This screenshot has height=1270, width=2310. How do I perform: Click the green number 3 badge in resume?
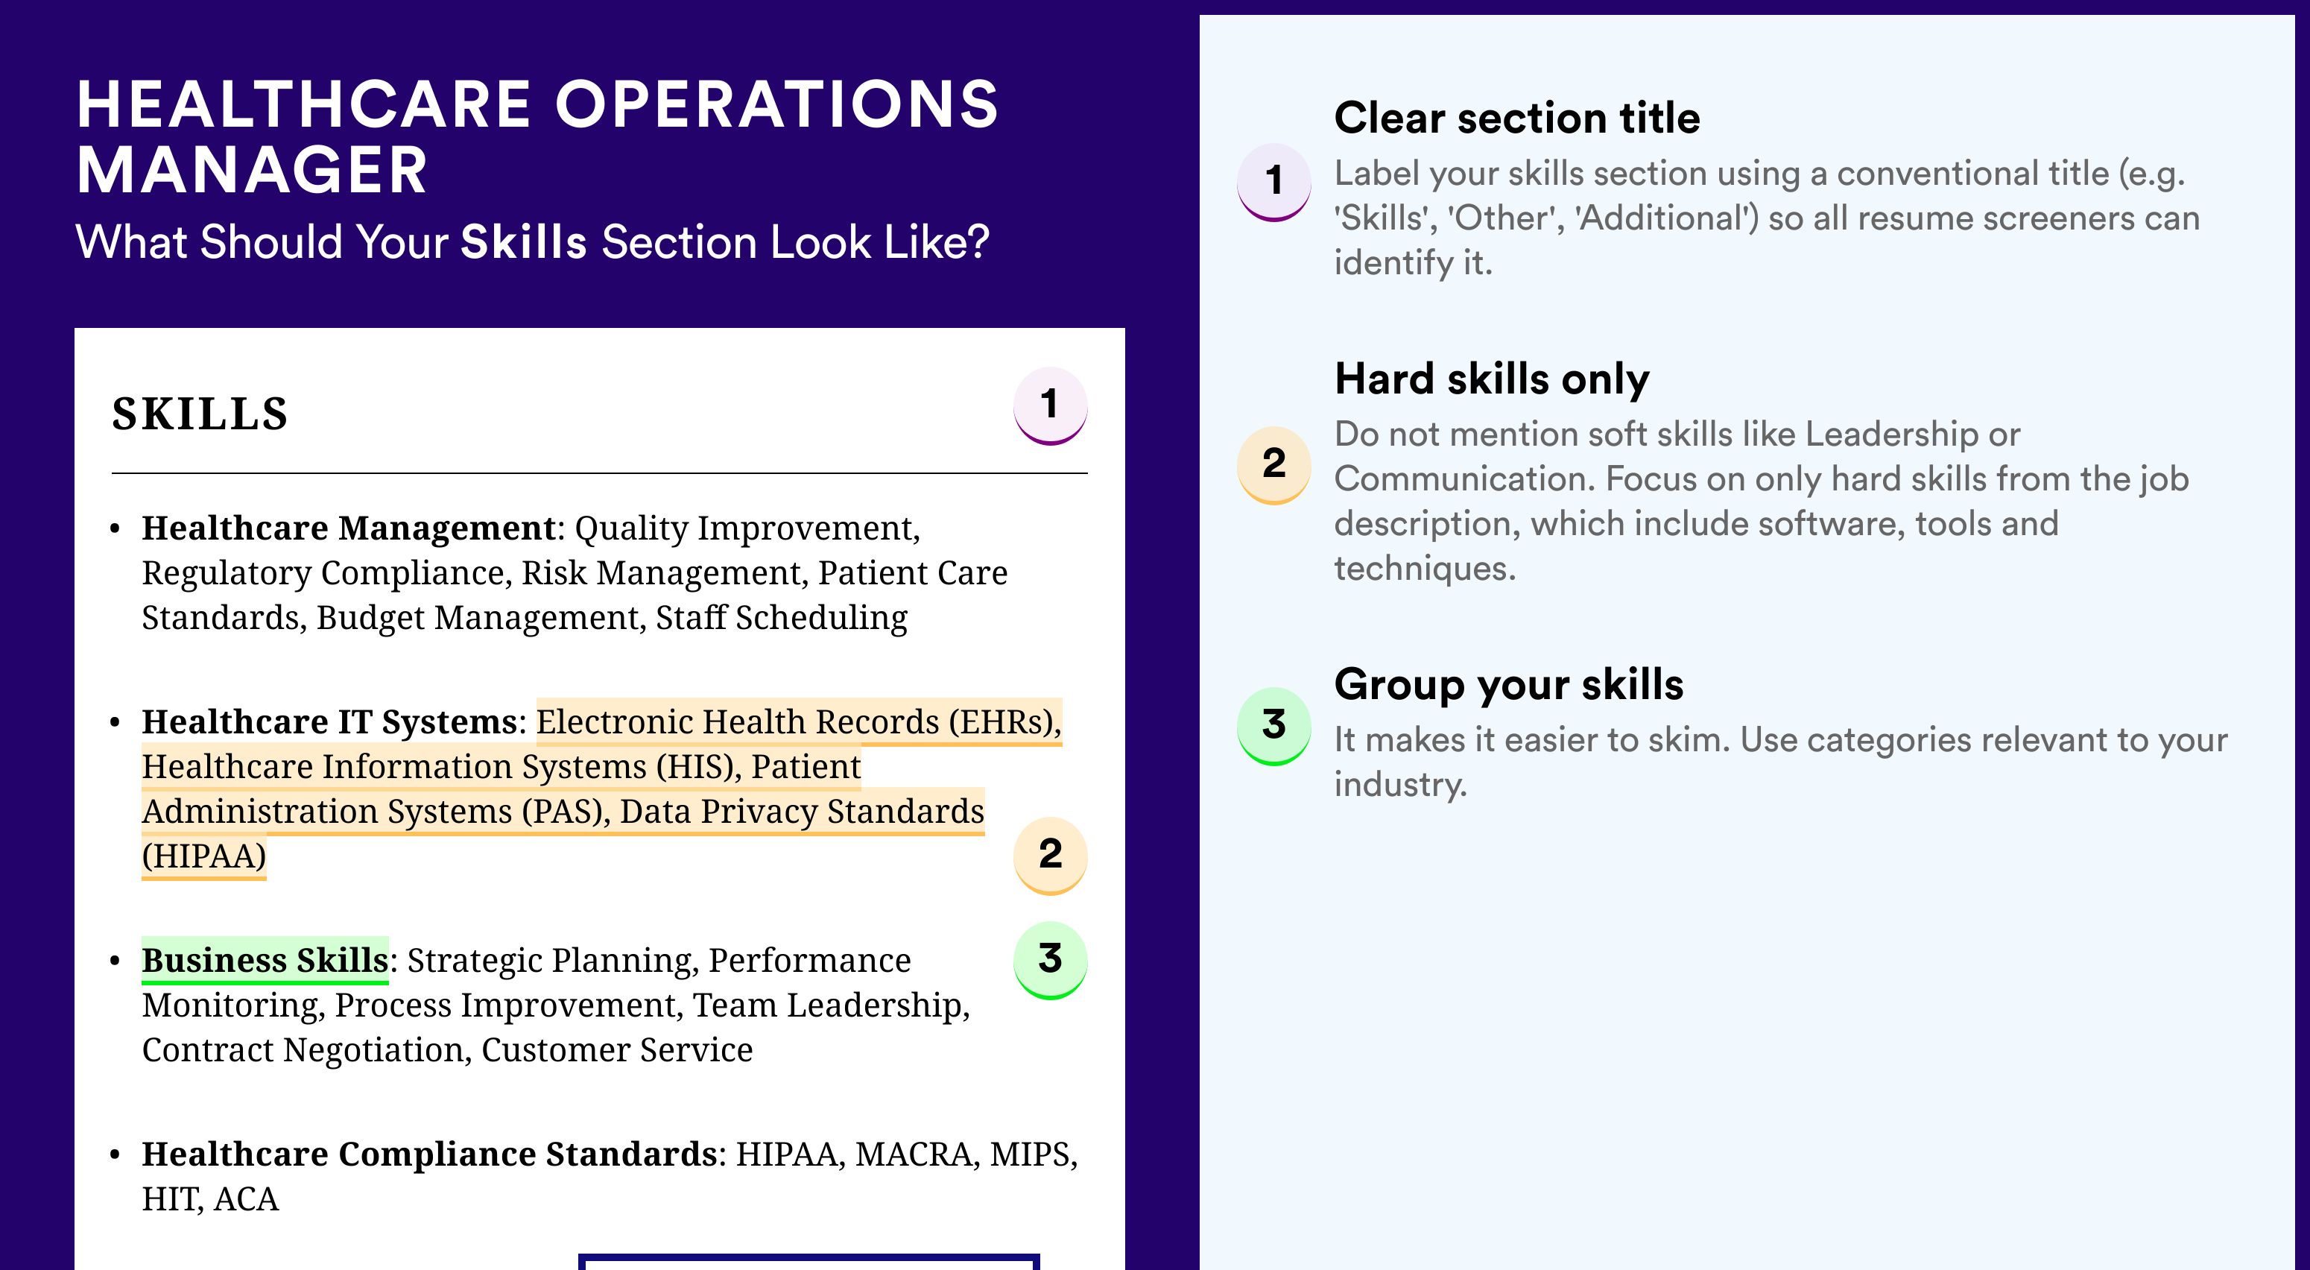point(1050,960)
